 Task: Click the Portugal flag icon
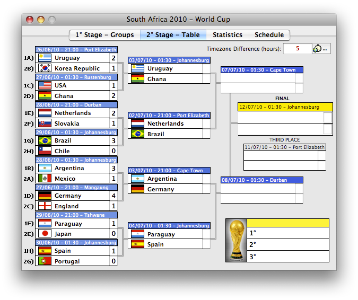click(x=45, y=261)
